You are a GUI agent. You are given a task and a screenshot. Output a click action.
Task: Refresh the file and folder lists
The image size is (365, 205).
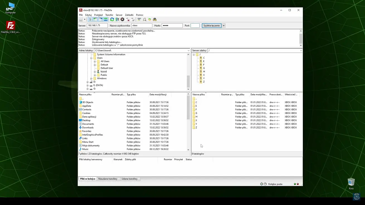pyautogui.click(x=112, y=19)
